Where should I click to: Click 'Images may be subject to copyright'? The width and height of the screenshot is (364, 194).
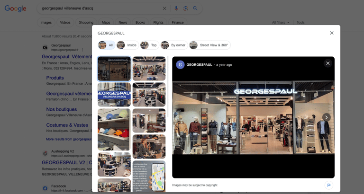tap(195, 185)
